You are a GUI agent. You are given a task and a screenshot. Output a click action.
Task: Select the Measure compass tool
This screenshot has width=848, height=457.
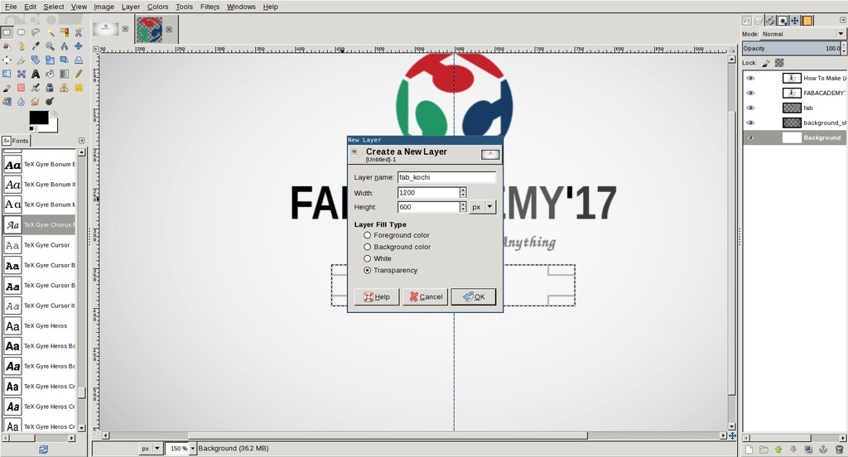click(x=65, y=46)
